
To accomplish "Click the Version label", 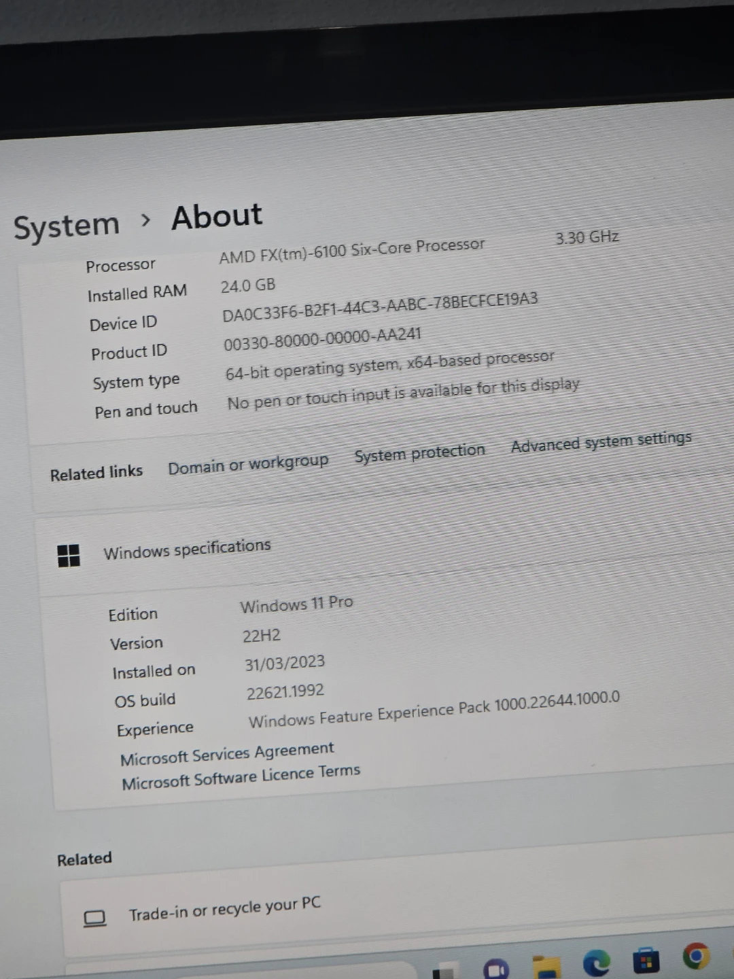I will (137, 643).
